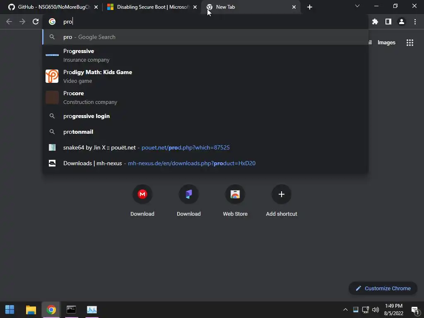The height and width of the screenshot is (318, 424).
Task: Close the New Tab tab
Action: pyautogui.click(x=294, y=7)
